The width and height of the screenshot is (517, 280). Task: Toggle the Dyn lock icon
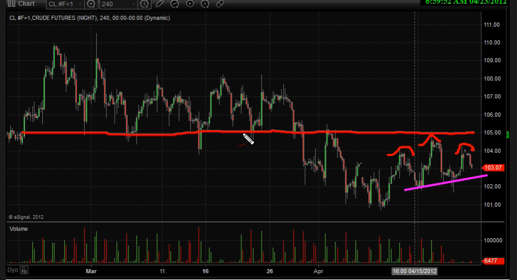coord(25,271)
